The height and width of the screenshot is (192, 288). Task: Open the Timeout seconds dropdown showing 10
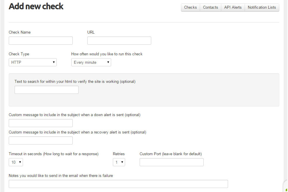[x=16, y=162]
